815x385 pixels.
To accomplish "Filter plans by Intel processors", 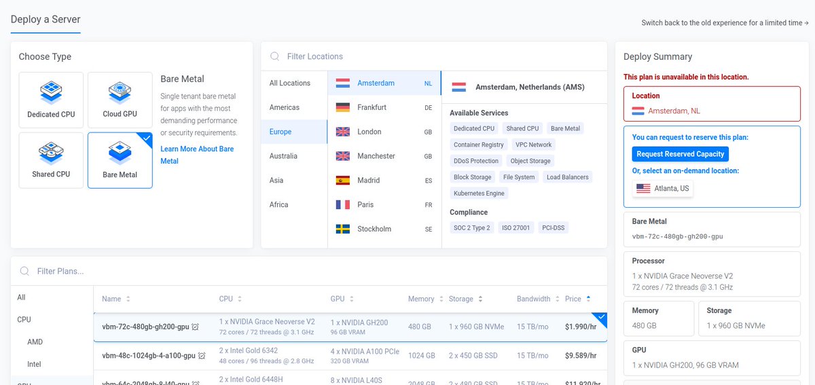I will coord(52,364).
